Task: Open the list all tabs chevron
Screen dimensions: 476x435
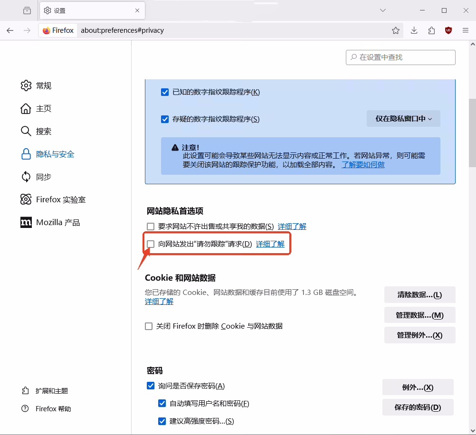Action: 383,10
